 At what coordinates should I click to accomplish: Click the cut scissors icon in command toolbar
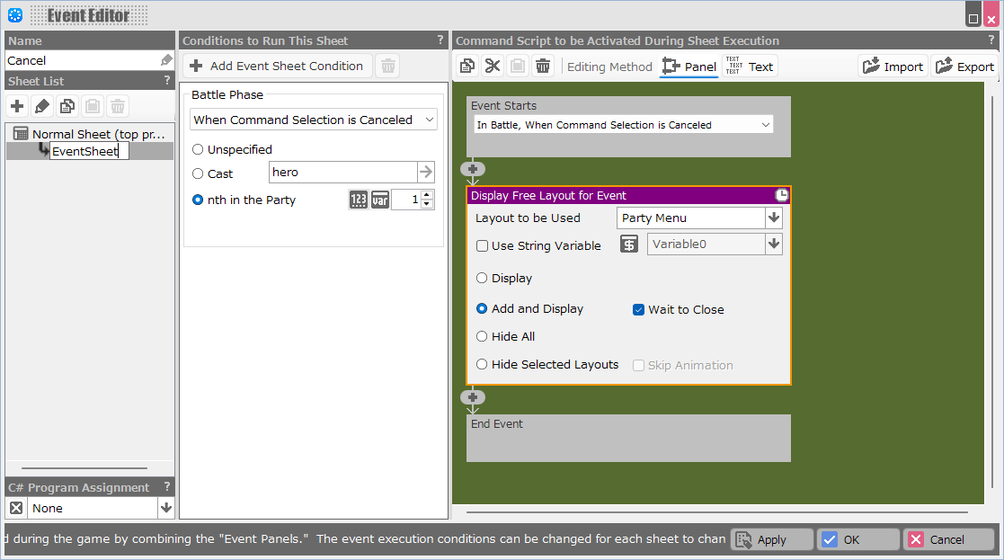[x=493, y=66]
